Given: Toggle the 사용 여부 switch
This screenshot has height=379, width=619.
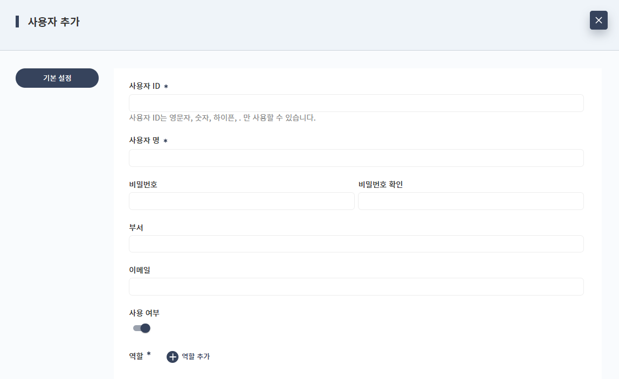Looking at the screenshot, I should point(142,328).
